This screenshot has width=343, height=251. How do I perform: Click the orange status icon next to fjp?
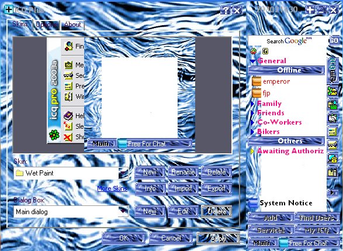(257, 93)
